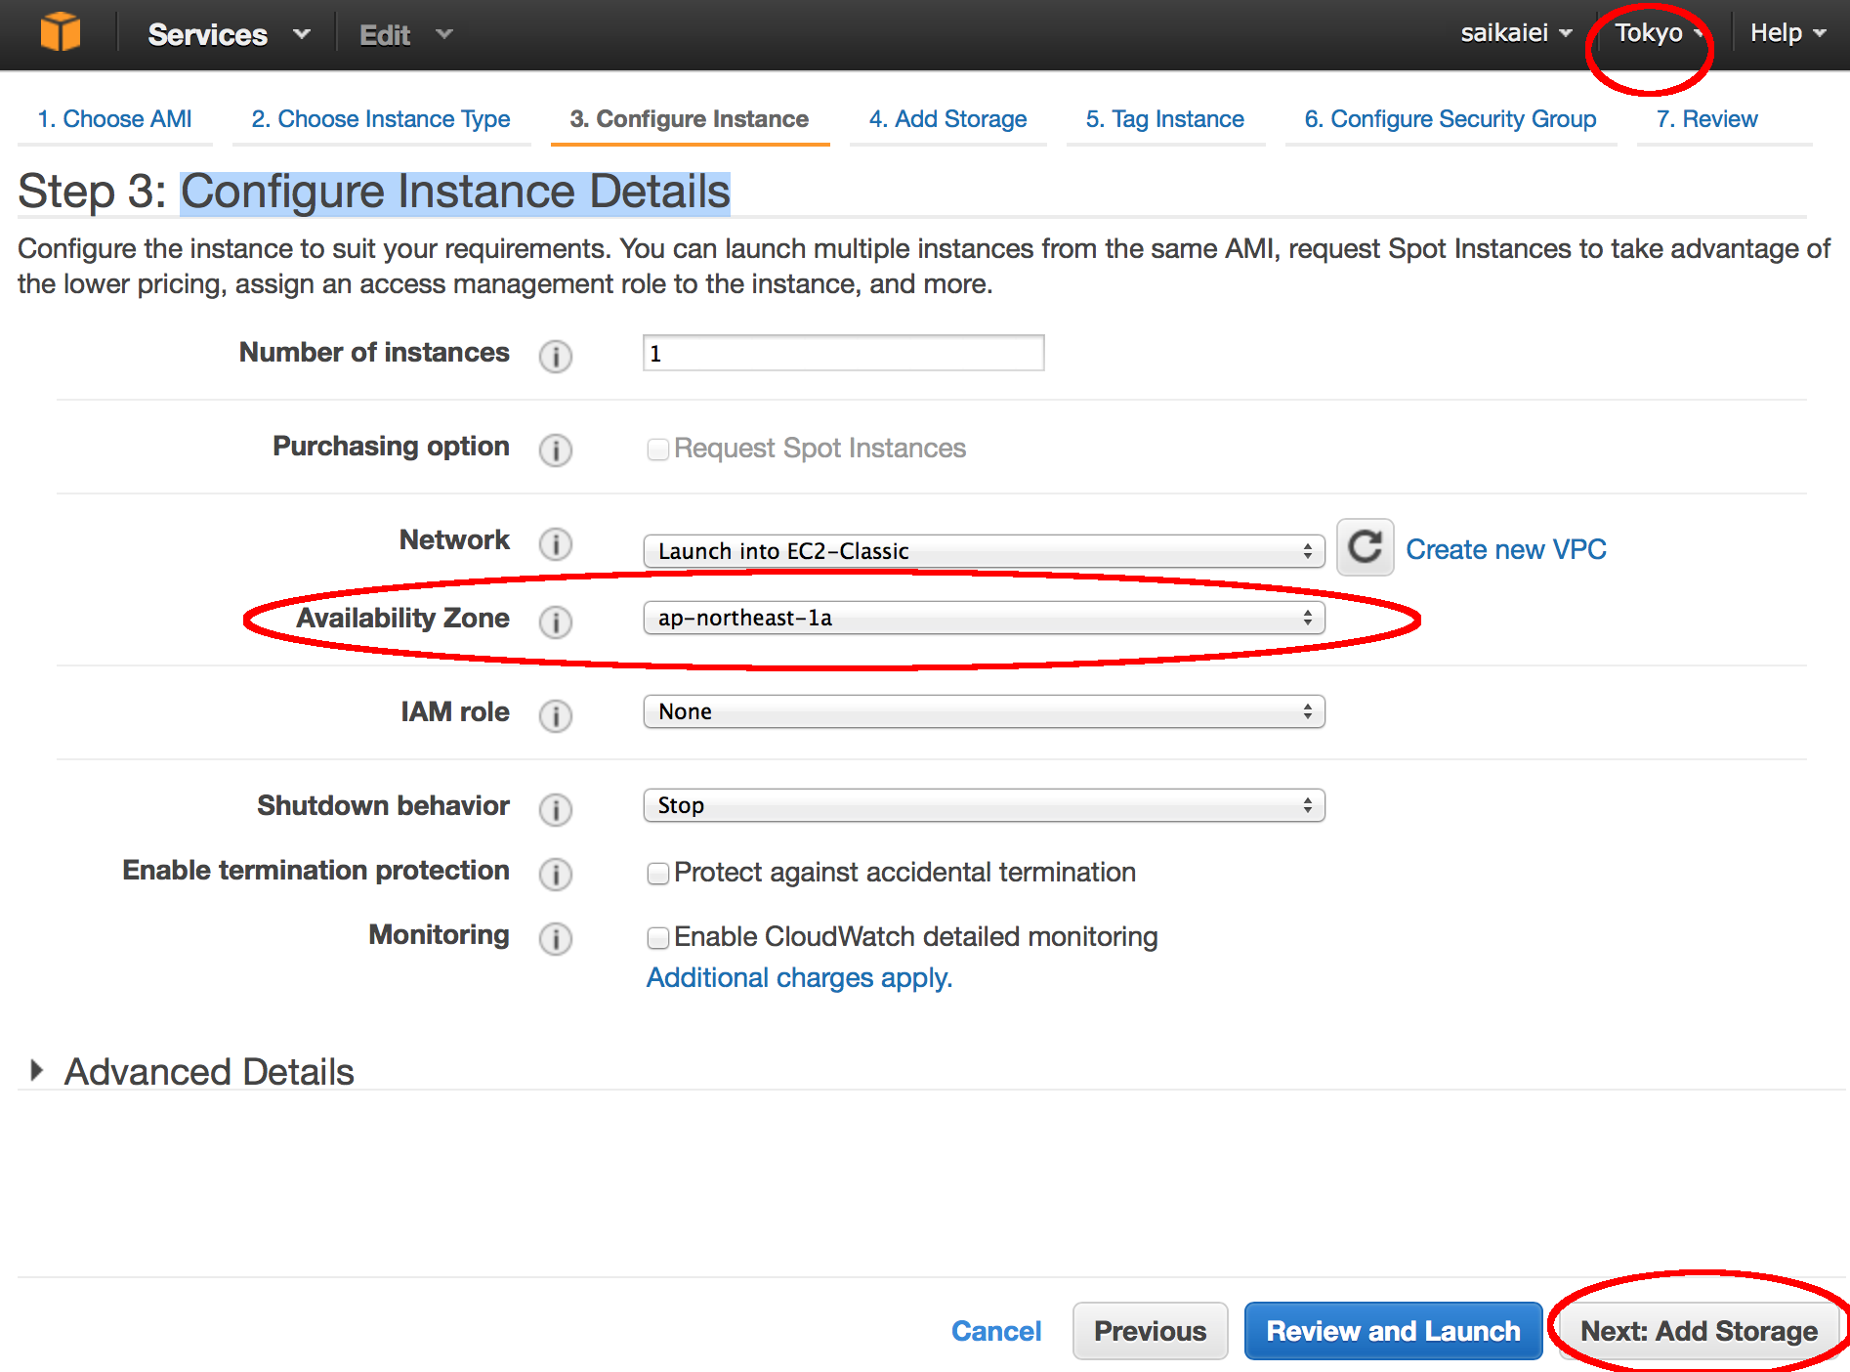Click info icon beside Purchasing option
The height and width of the screenshot is (1372, 1850).
[x=556, y=450]
